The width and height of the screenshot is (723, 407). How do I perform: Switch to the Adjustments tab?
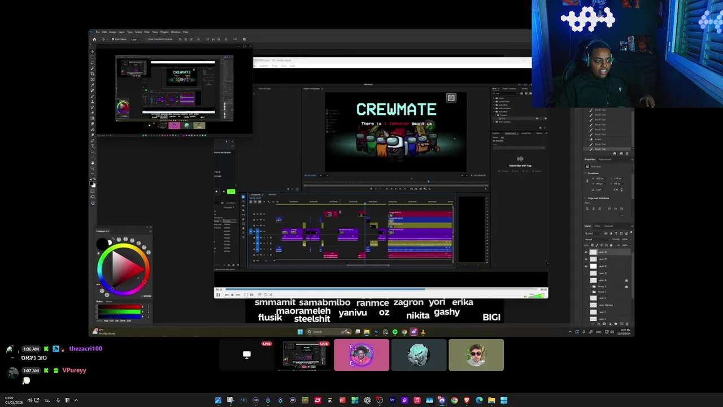[605, 159]
